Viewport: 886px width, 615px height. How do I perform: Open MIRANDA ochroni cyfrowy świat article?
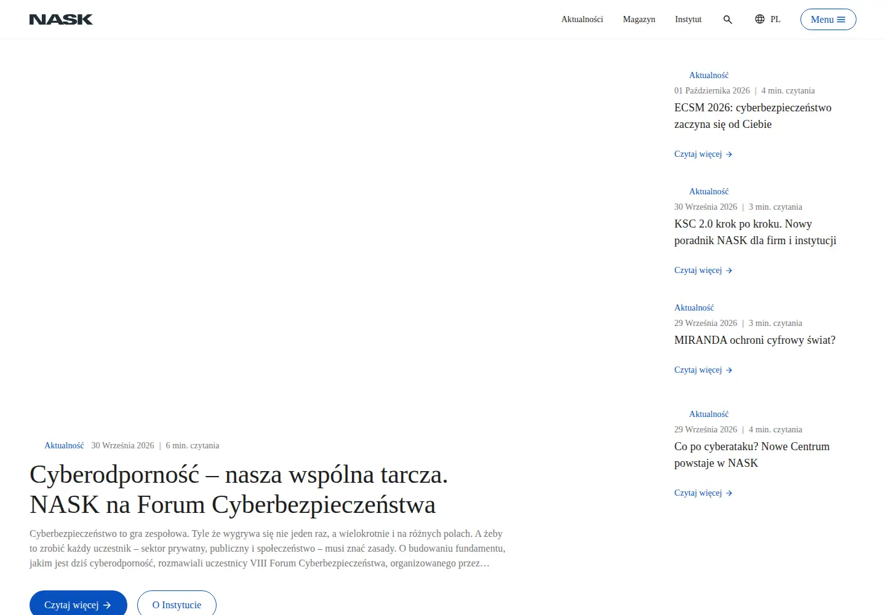(x=755, y=340)
